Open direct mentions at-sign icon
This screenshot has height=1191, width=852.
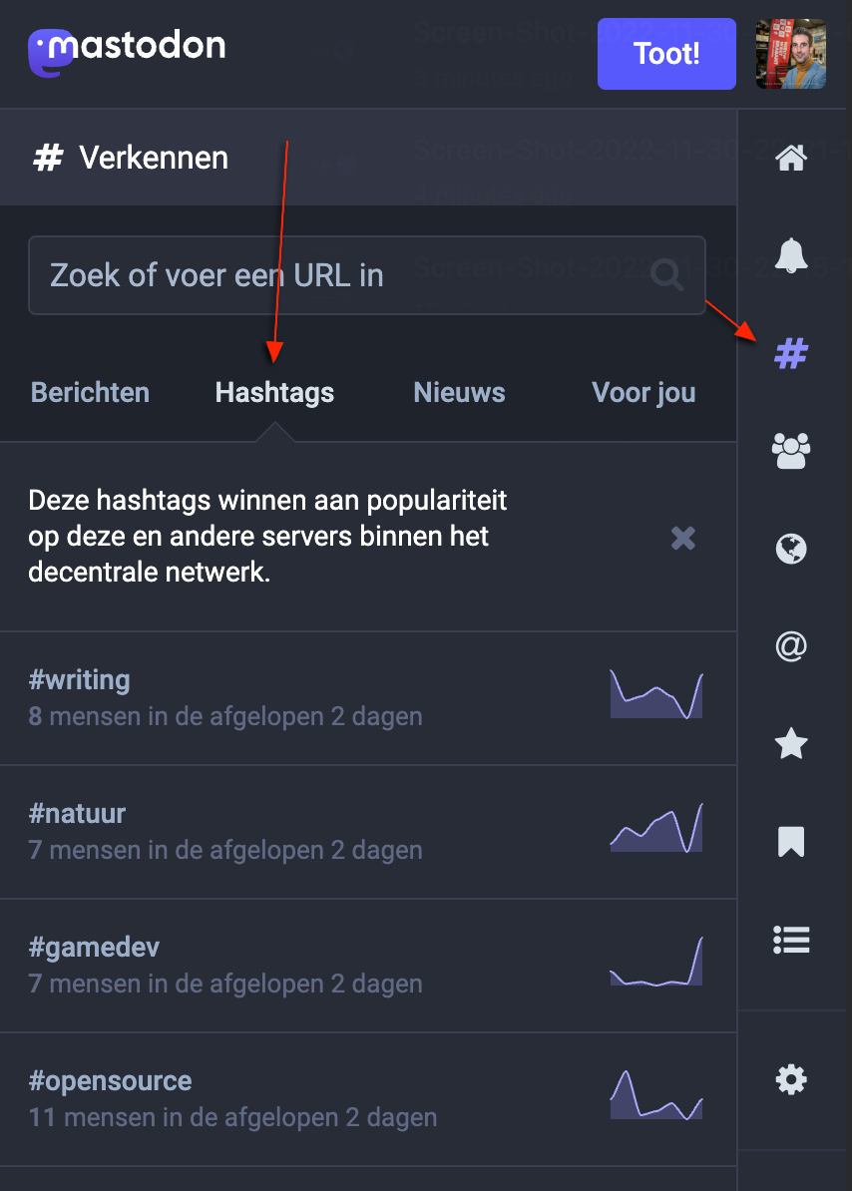click(x=791, y=646)
